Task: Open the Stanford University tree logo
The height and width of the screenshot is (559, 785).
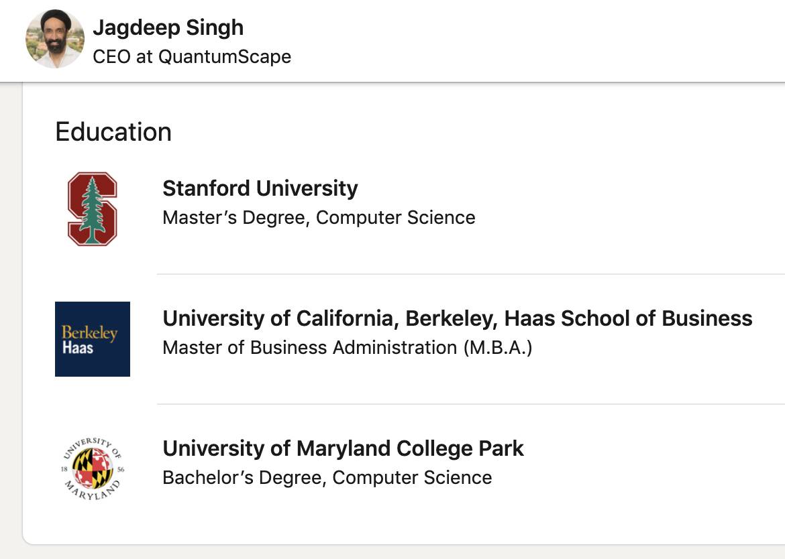Action: 93,209
